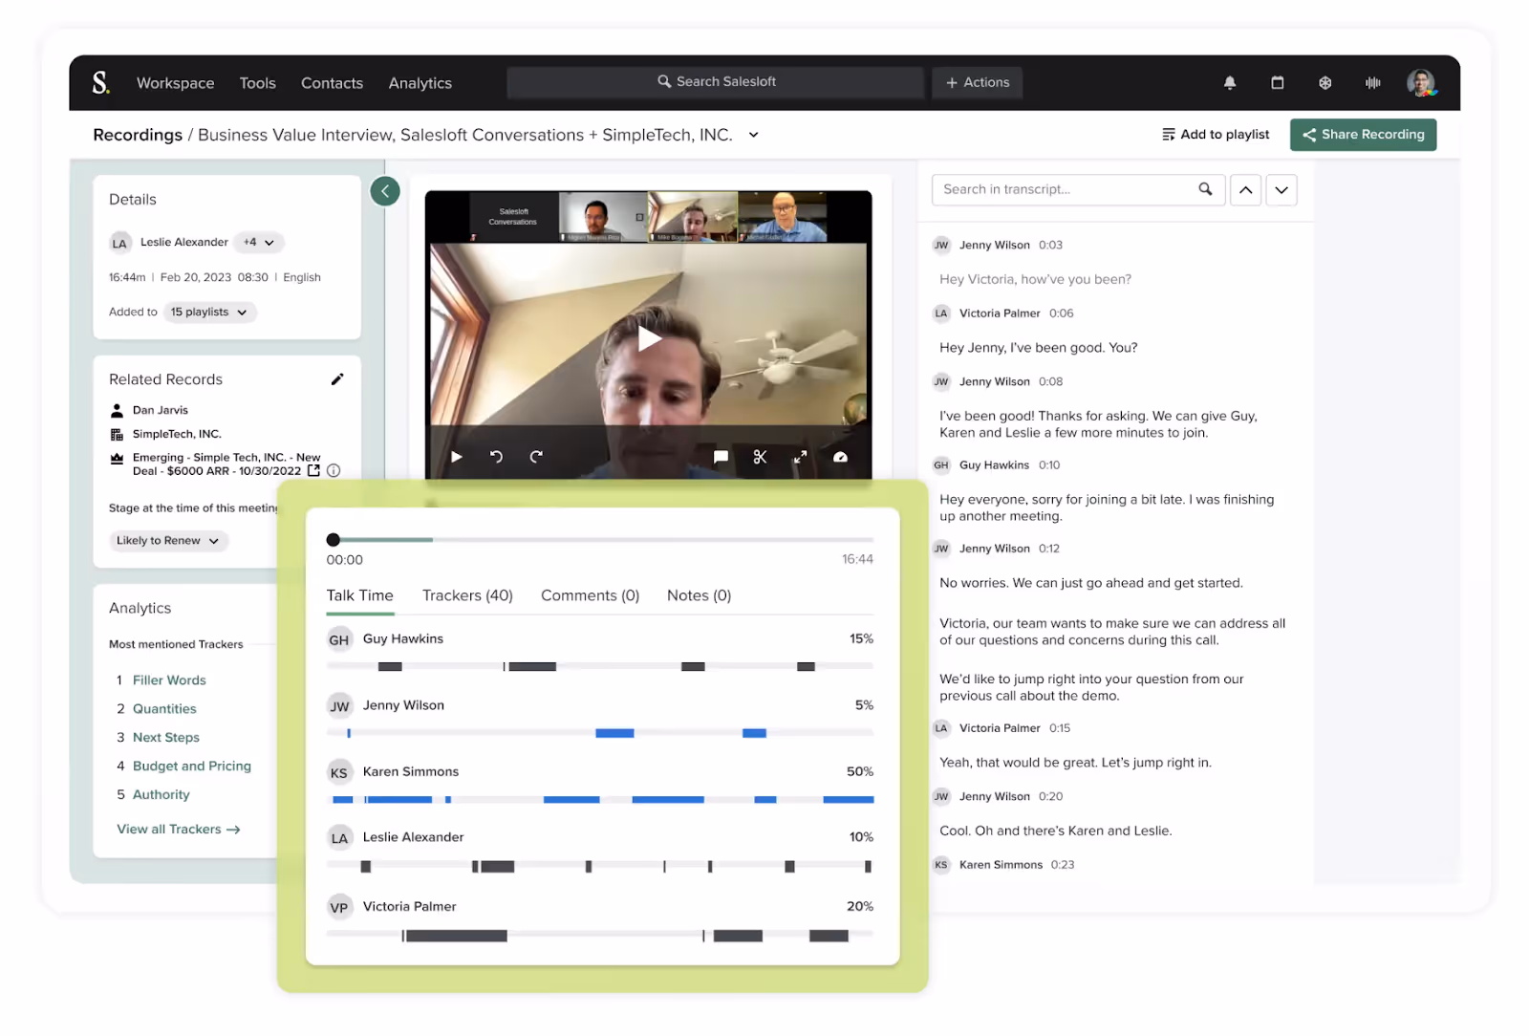This screenshot has width=1529, height=1036.
Task: Open the user profile avatar
Action: click(x=1421, y=83)
